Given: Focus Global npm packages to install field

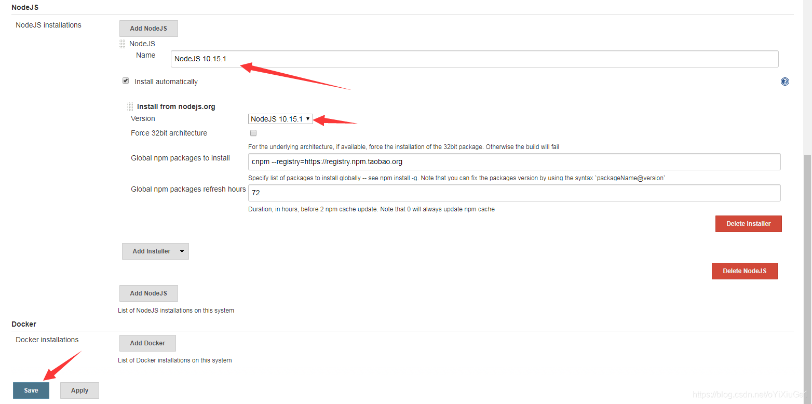Looking at the screenshot, I should pyautogui.click(x=515, y=161).
